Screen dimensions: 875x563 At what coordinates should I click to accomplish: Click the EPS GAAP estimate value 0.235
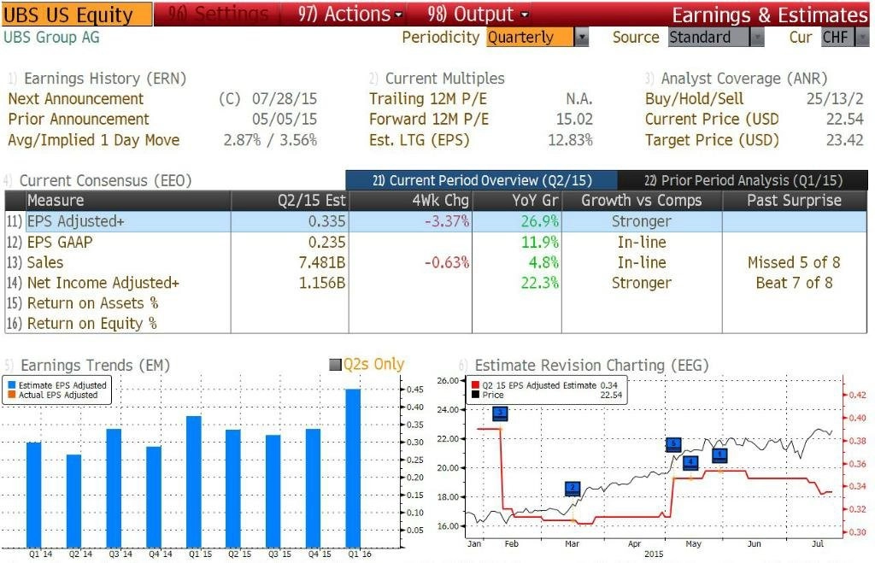click(x=327, y=242)
